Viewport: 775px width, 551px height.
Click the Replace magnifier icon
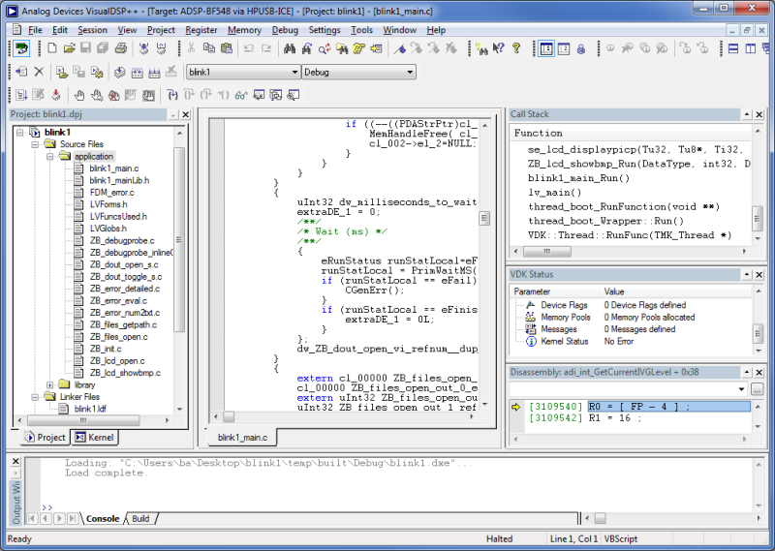(325, 48)
